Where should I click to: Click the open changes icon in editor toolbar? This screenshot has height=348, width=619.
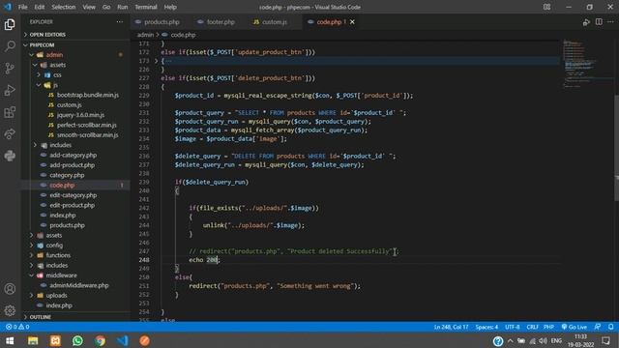point(586,22)
